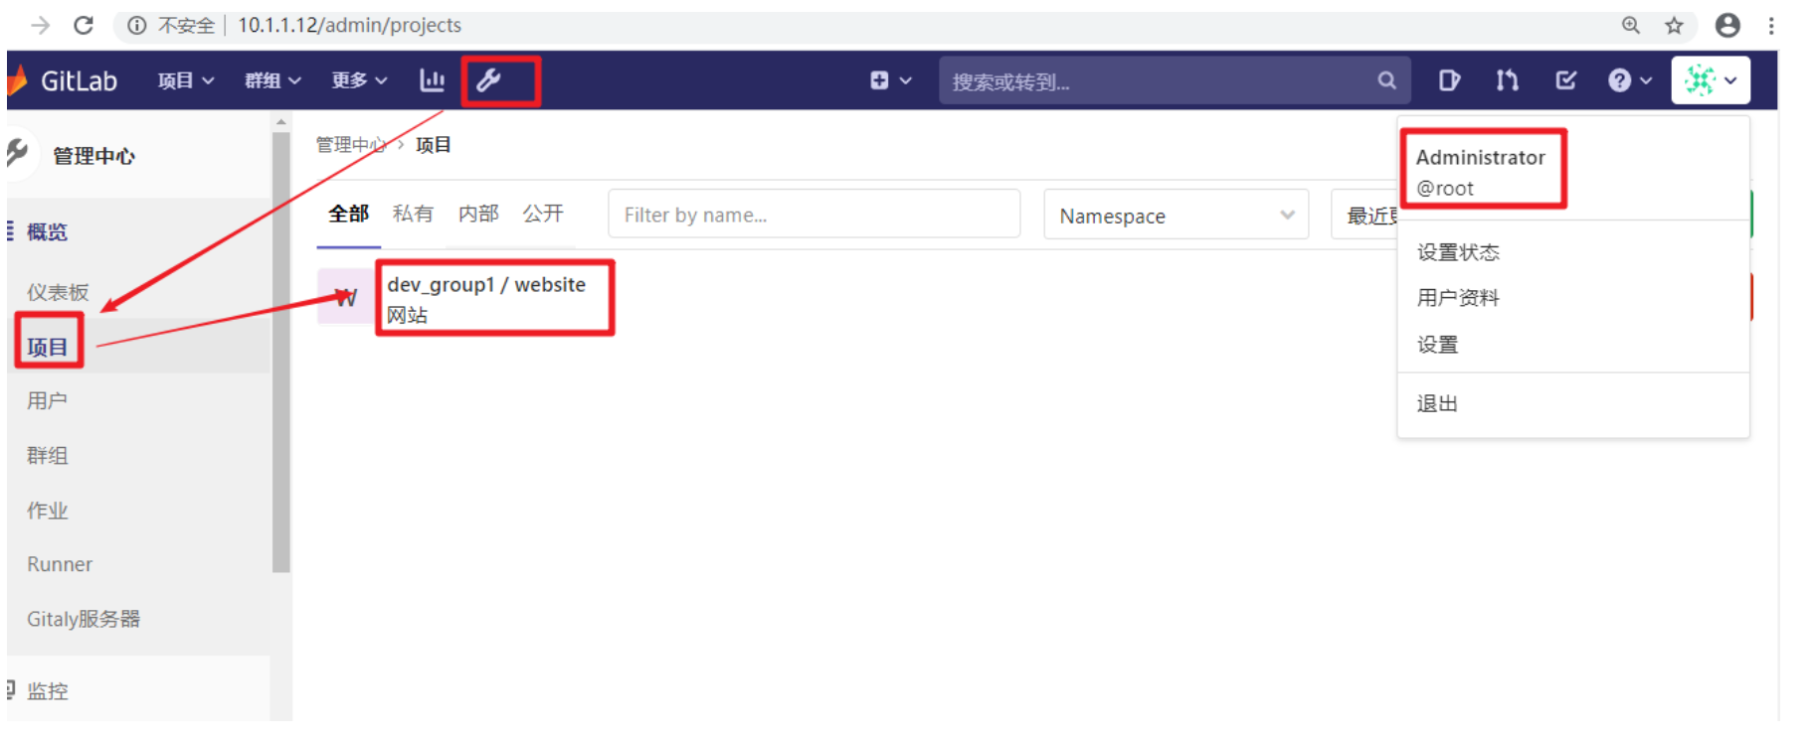Click the browser address bar URL
1815x740 pixels.
tap(349, 25)
